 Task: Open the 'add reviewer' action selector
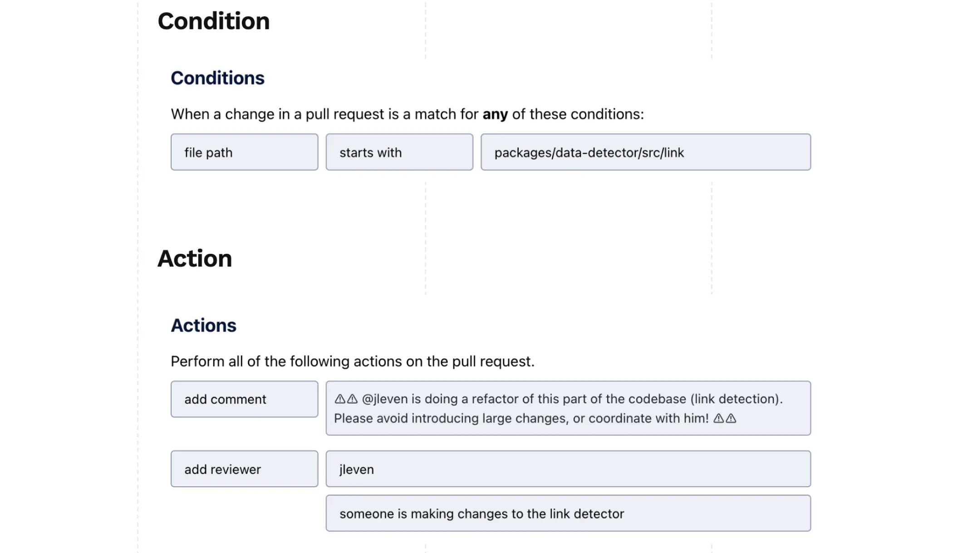tap(244, 469)
